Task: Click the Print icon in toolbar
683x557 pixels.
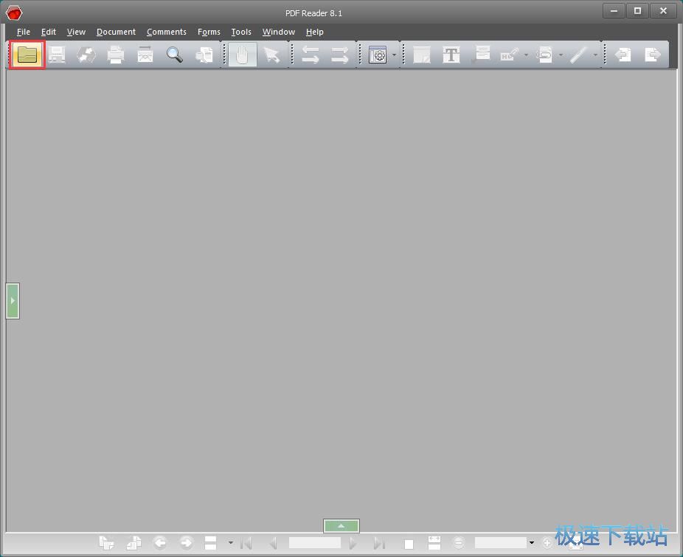Action: pyautogui.click(x=116, y=55)
